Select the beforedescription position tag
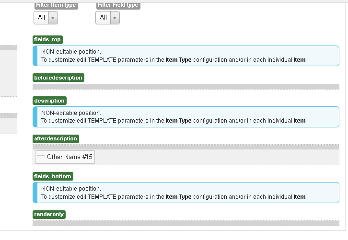The image size is (348, 240). pyautogui.click(x=58, y=78)
